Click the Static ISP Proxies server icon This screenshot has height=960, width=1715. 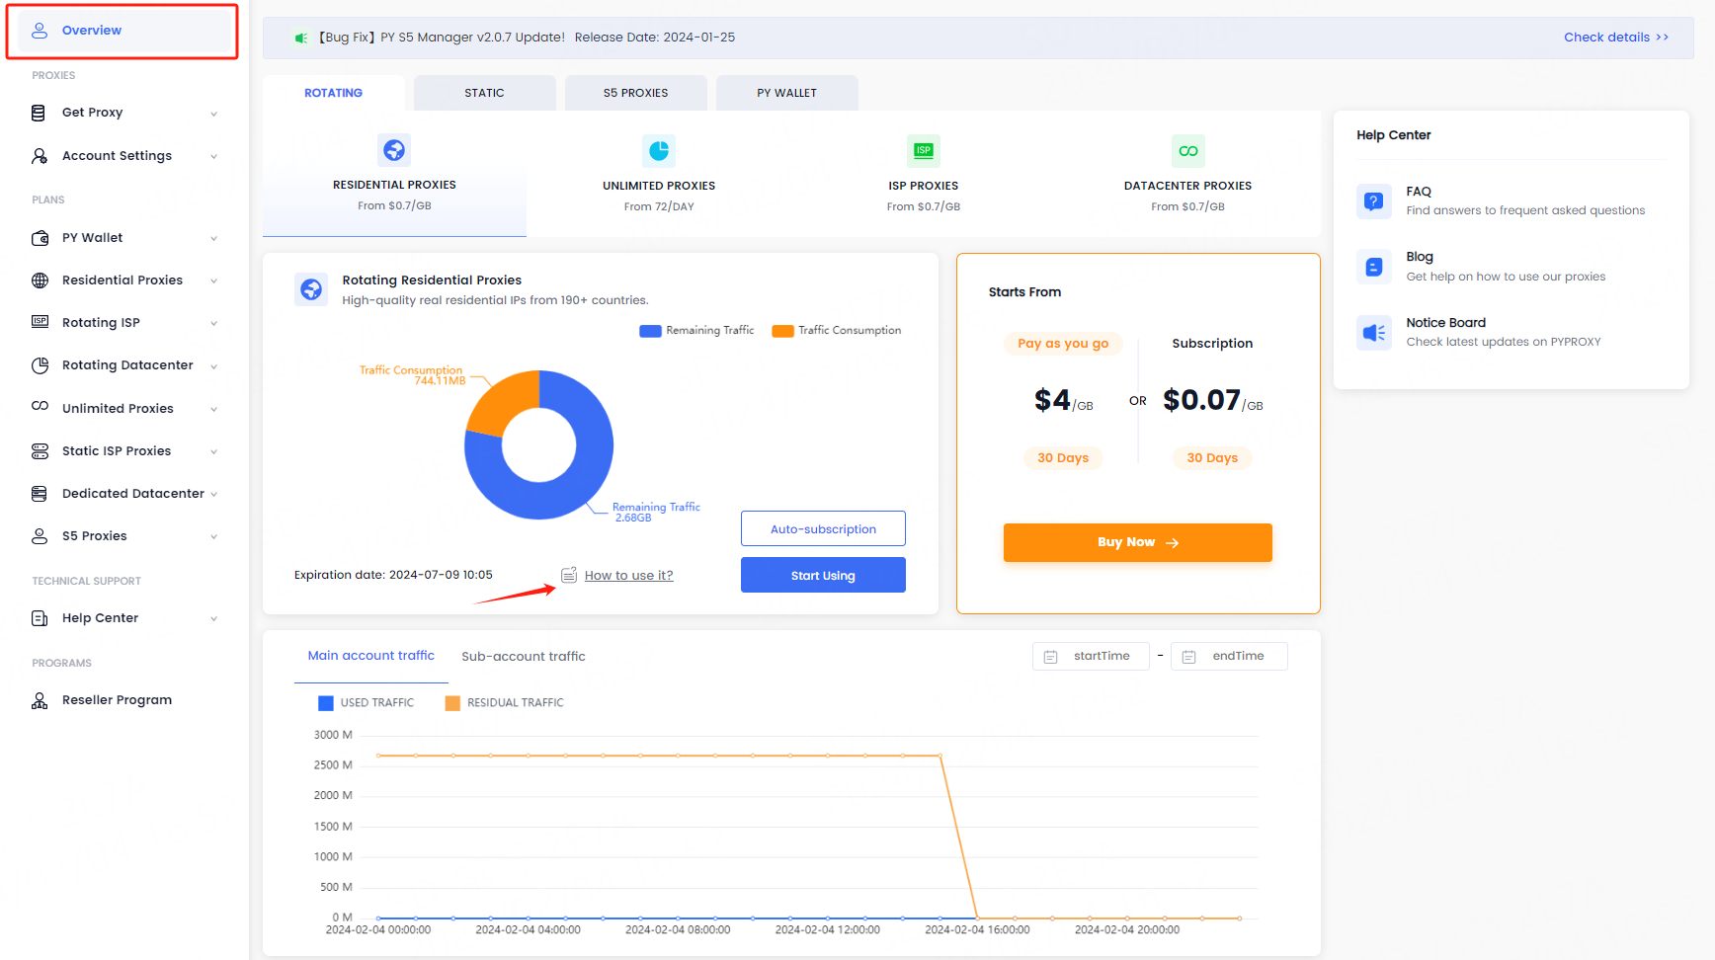40,451
